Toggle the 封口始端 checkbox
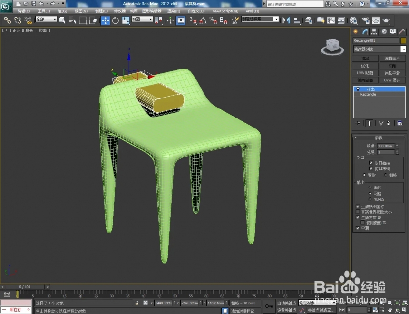Viewport: 409px width, 314px height. point(371,163)
